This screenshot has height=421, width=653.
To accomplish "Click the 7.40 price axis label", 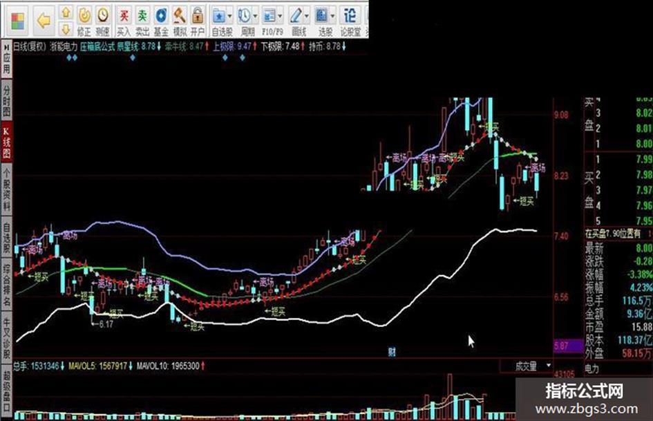I will coord(561,236).
